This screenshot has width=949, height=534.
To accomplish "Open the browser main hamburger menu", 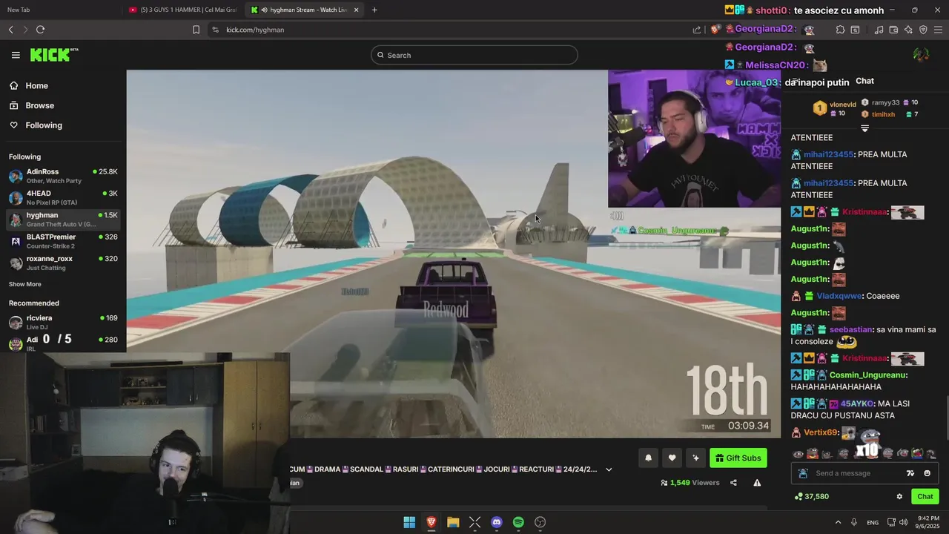I will [939, 30].
